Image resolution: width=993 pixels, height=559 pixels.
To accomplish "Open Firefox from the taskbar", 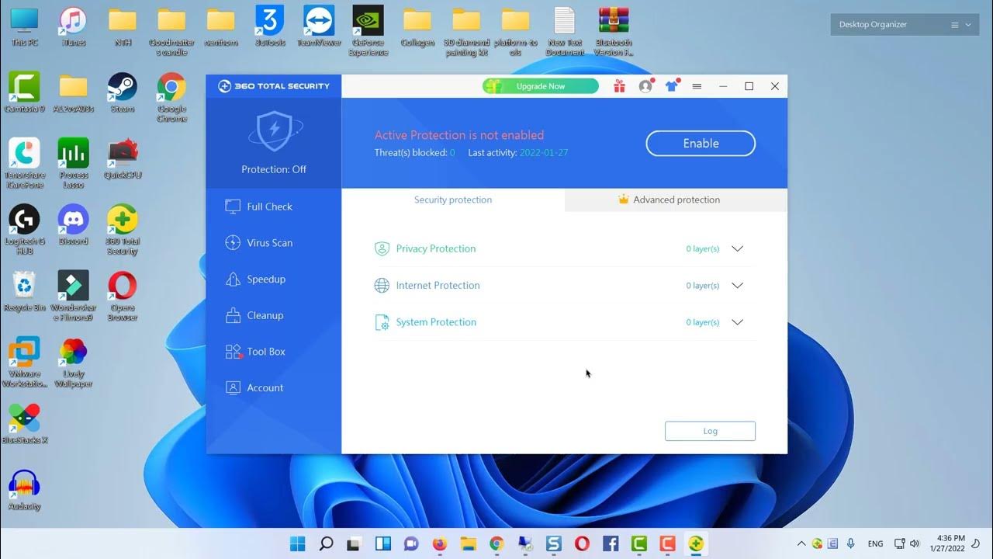I will [440, 543].
